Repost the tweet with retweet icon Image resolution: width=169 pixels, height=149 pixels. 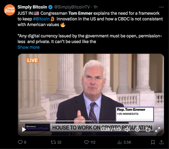[53, 142]
